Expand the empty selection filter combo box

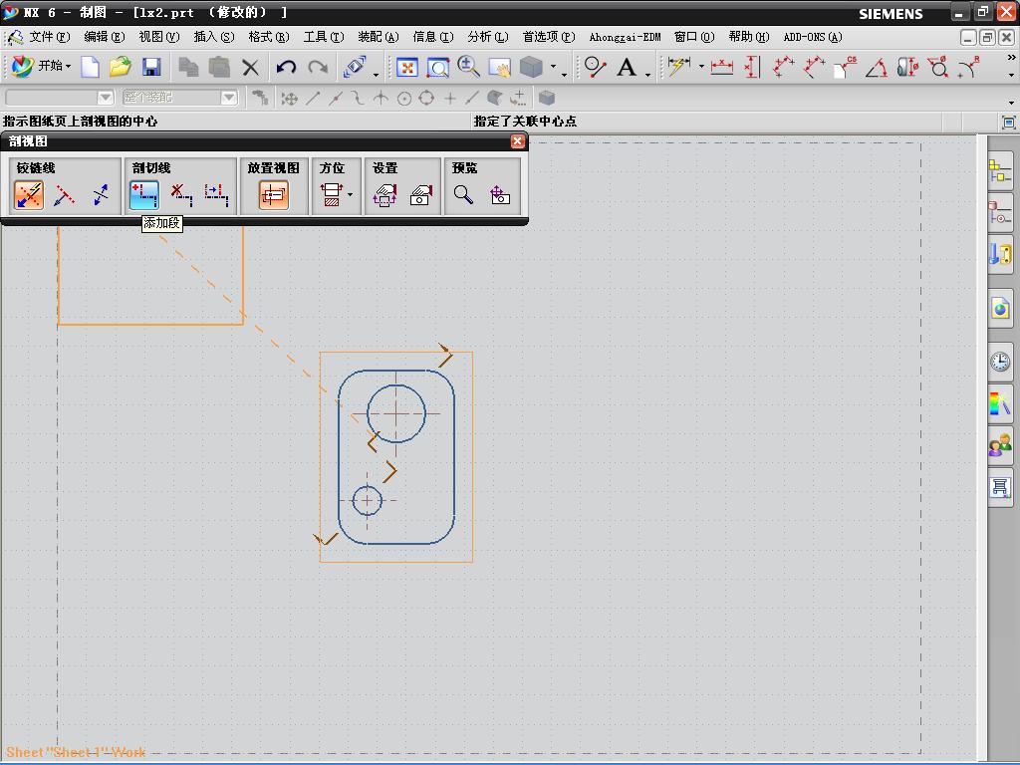[106, 98]
